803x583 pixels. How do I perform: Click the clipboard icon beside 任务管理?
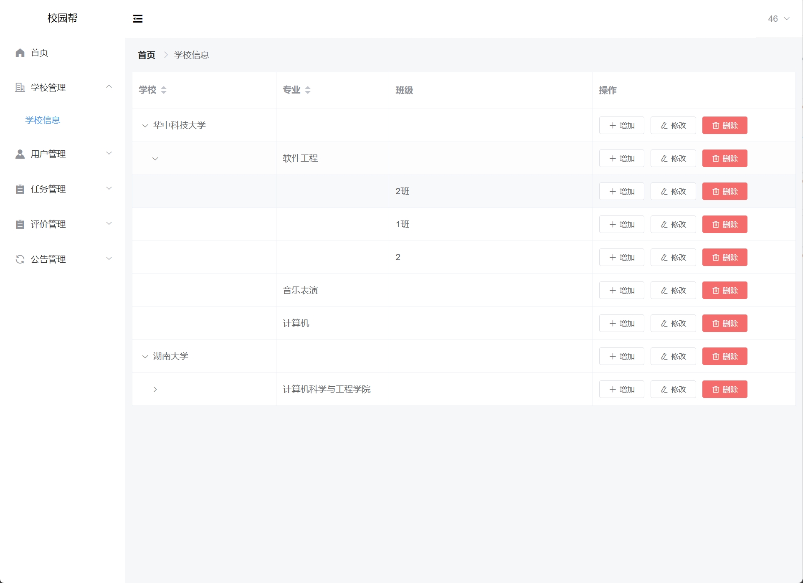[x=20, y=189]
